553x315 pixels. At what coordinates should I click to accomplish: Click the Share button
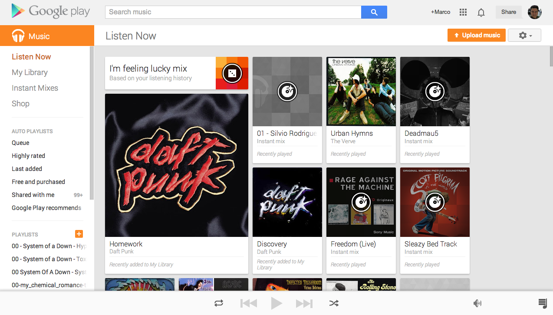509,12
